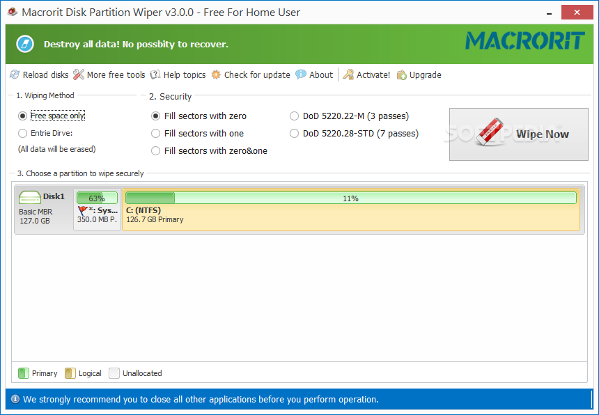599x415 pixels.
Task: Open About label in toolbar
Action: pos(321,75)
